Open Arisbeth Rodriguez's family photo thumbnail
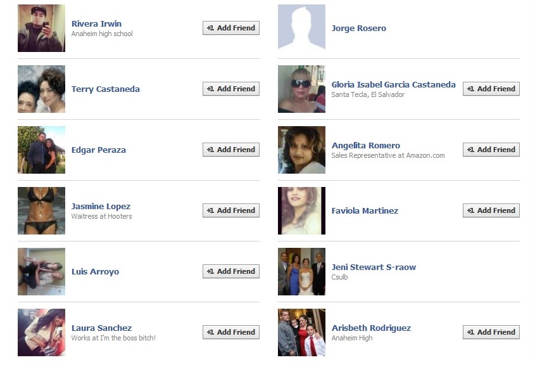The width and height of the screenshot is (535, 367). point(301,332)
